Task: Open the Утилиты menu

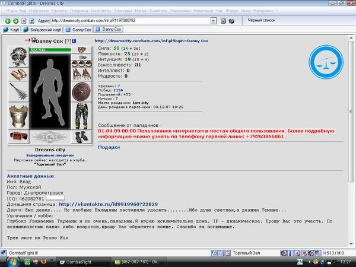Action: pos(59,11)
